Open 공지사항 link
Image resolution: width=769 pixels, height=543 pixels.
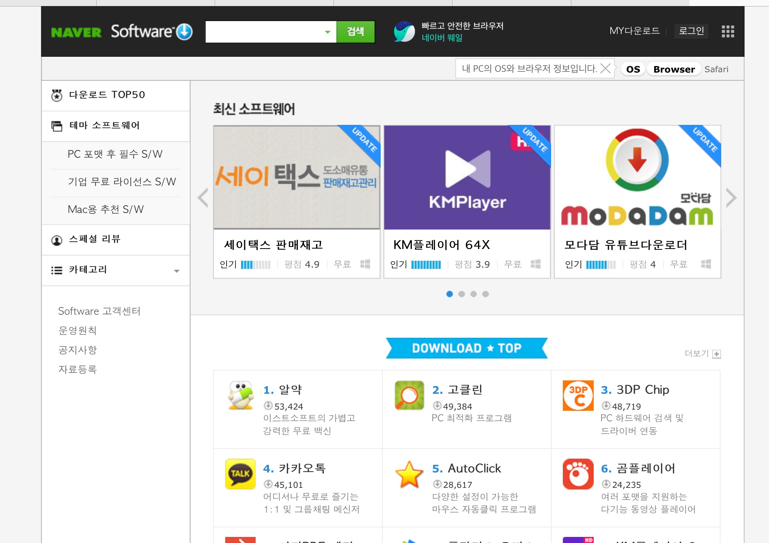[x=77, y=350]
